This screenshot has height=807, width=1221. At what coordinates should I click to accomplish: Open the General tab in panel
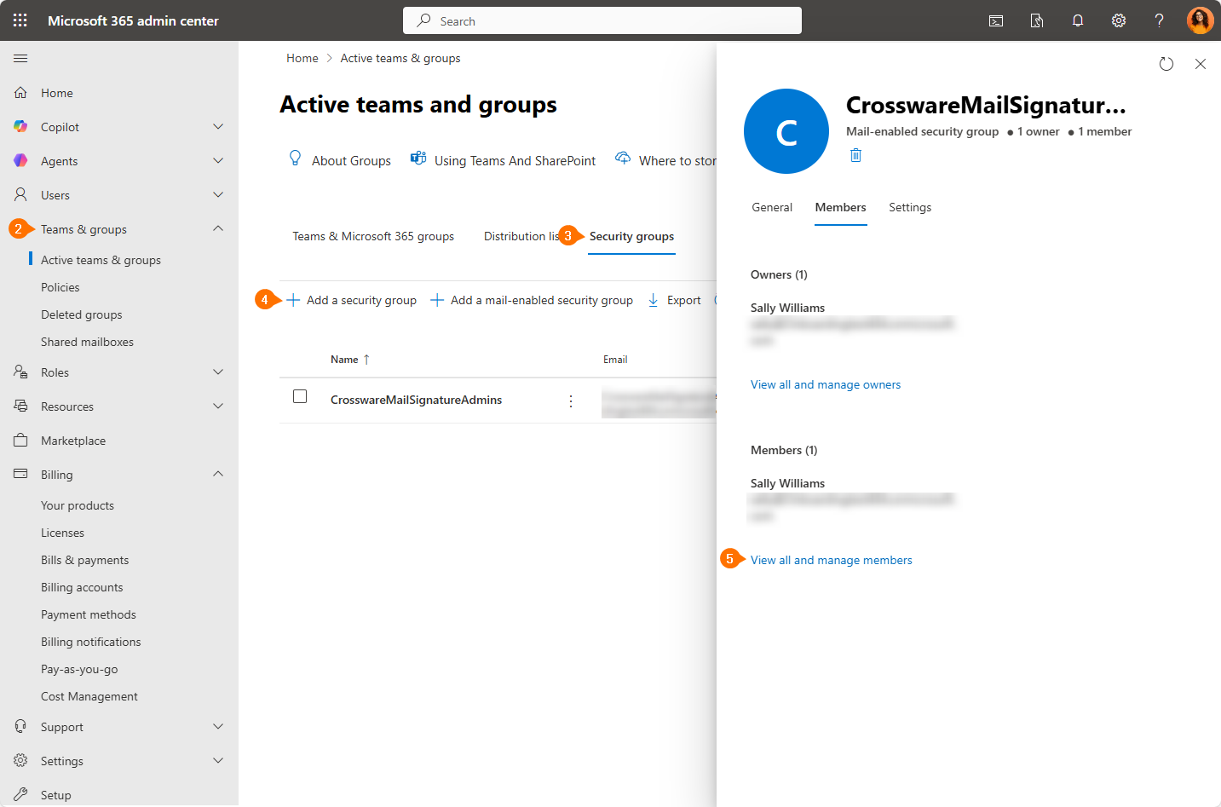tap(771, 207)
